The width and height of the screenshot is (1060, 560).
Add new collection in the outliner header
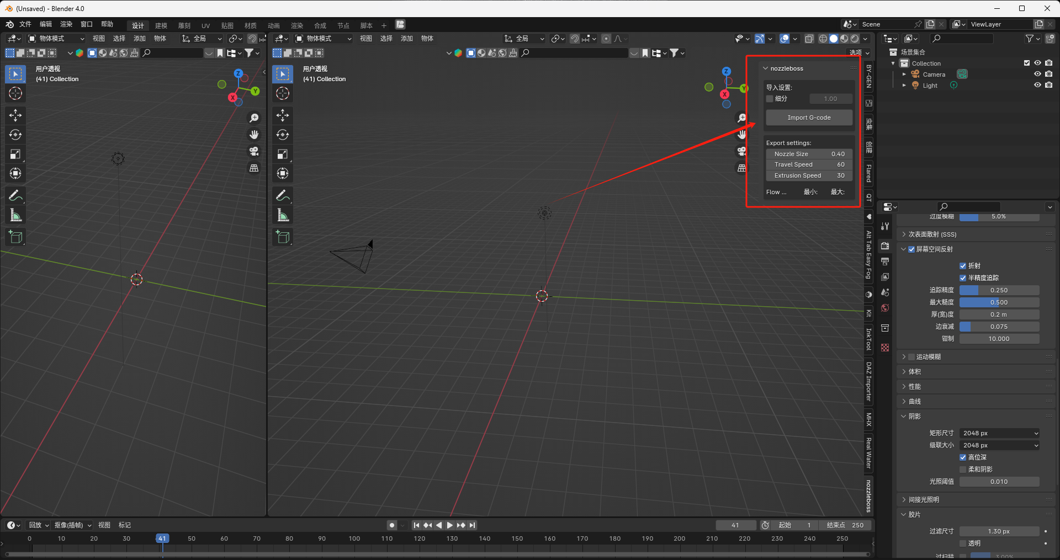click(1050, 39)
